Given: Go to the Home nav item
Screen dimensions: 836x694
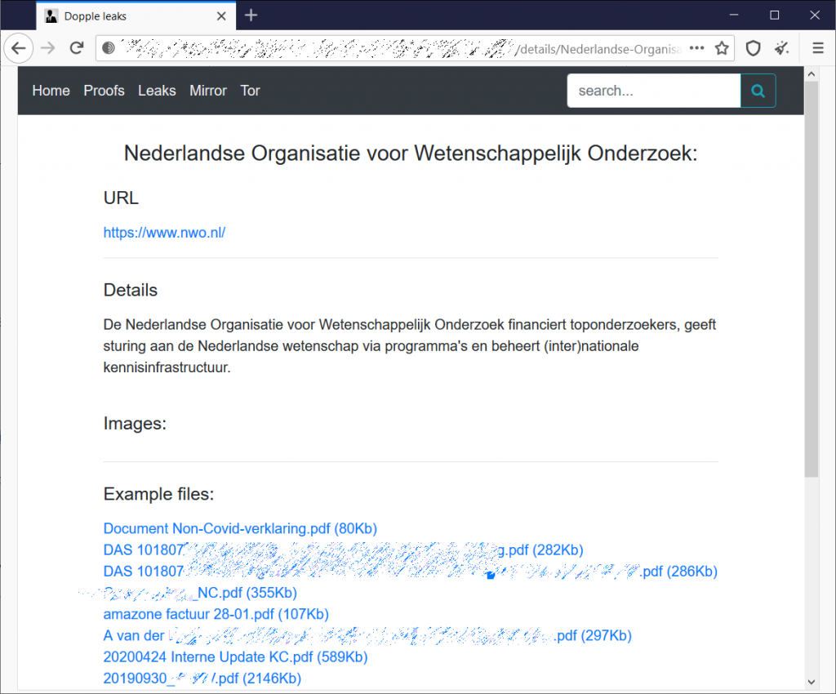Looking at the screenshot, I should 51,91.
